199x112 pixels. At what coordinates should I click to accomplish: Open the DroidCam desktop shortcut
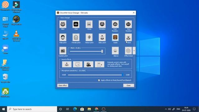click(5, 93)
